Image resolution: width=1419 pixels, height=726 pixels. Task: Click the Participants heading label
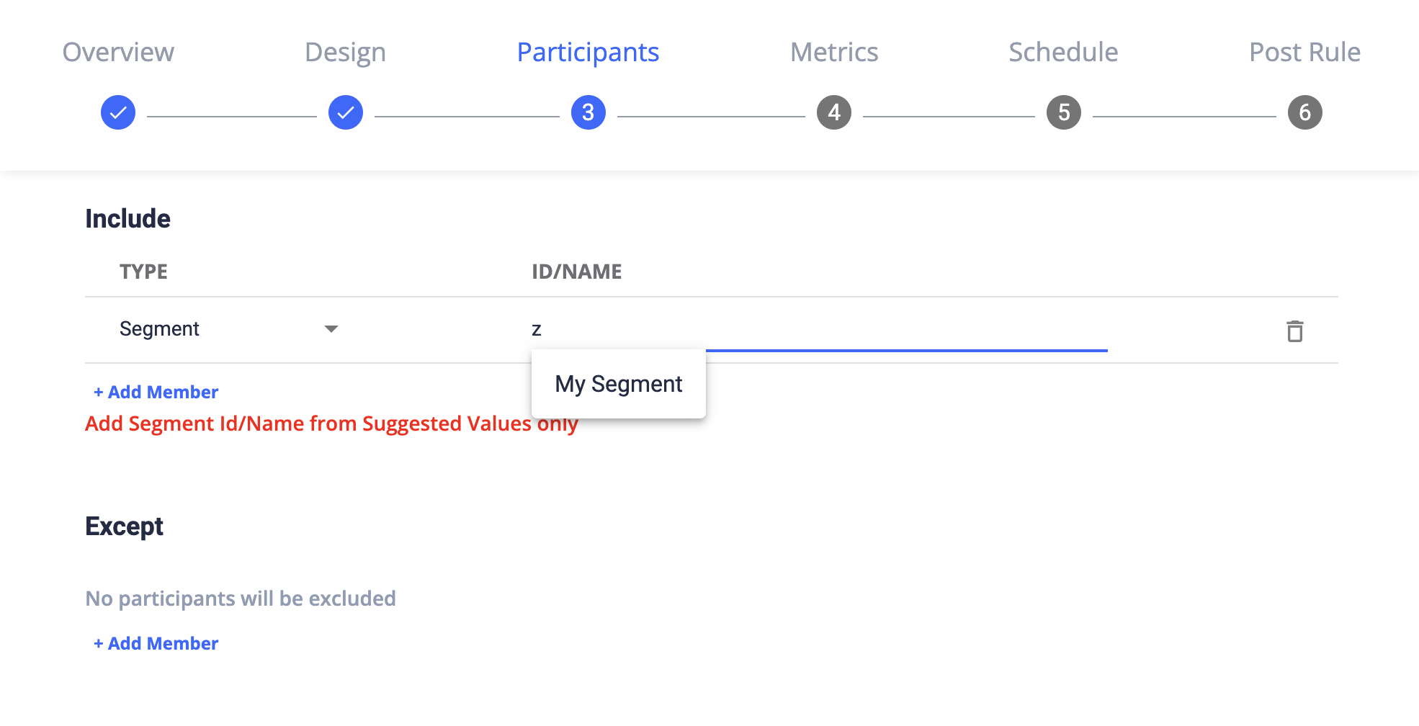(x=587, y=52)
